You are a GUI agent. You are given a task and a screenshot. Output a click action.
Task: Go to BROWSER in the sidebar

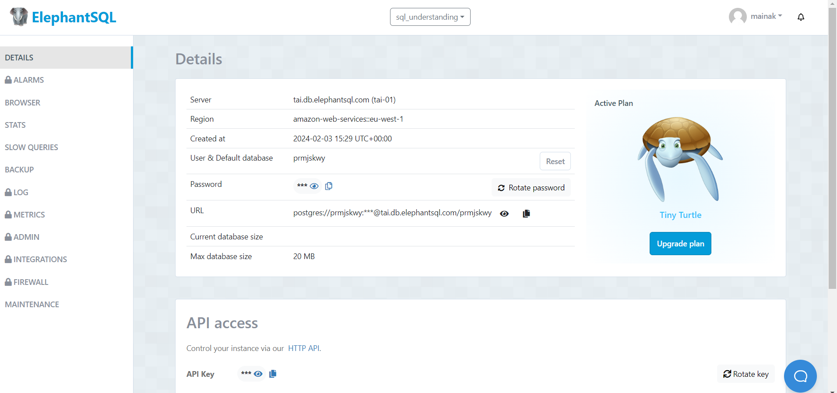[23, 102]
